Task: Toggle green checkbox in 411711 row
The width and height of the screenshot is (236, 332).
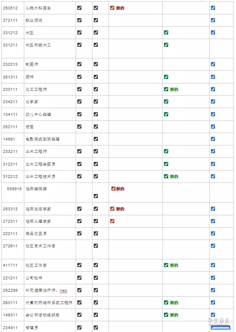Action: click(x=166, y=265)
